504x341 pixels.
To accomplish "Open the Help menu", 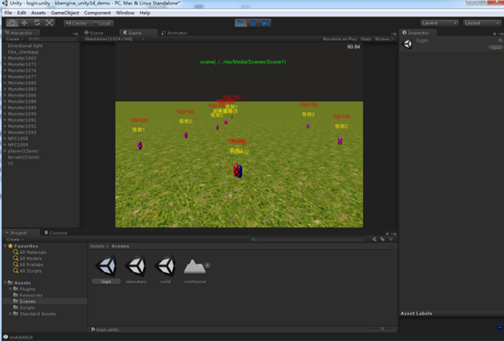I will 145,13.
